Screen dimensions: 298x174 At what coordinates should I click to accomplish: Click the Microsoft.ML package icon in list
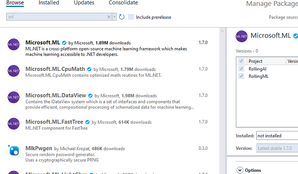point(14,44)
